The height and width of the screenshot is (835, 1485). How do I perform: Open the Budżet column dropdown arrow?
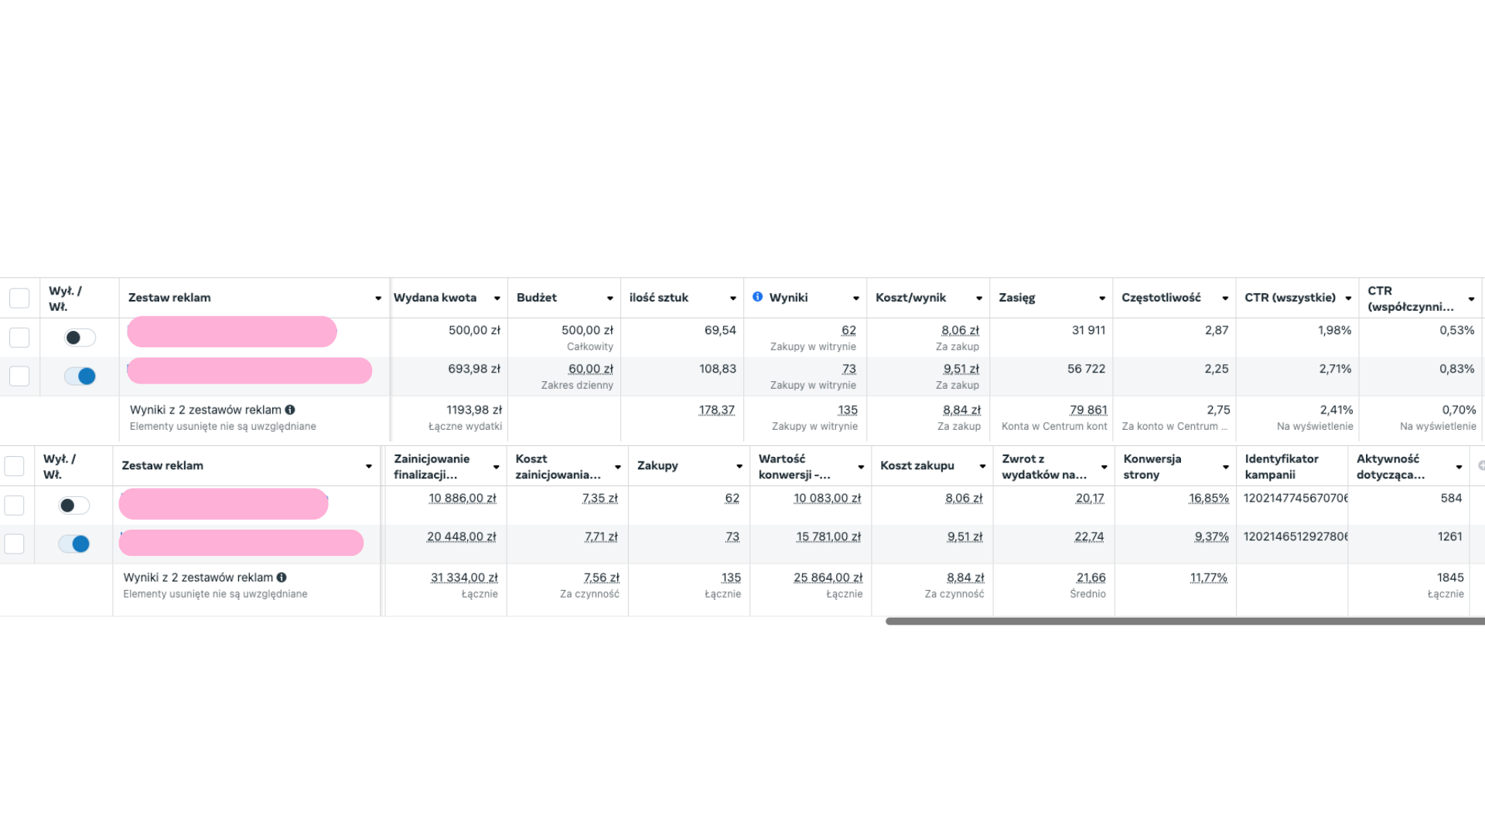coord(610,298)
